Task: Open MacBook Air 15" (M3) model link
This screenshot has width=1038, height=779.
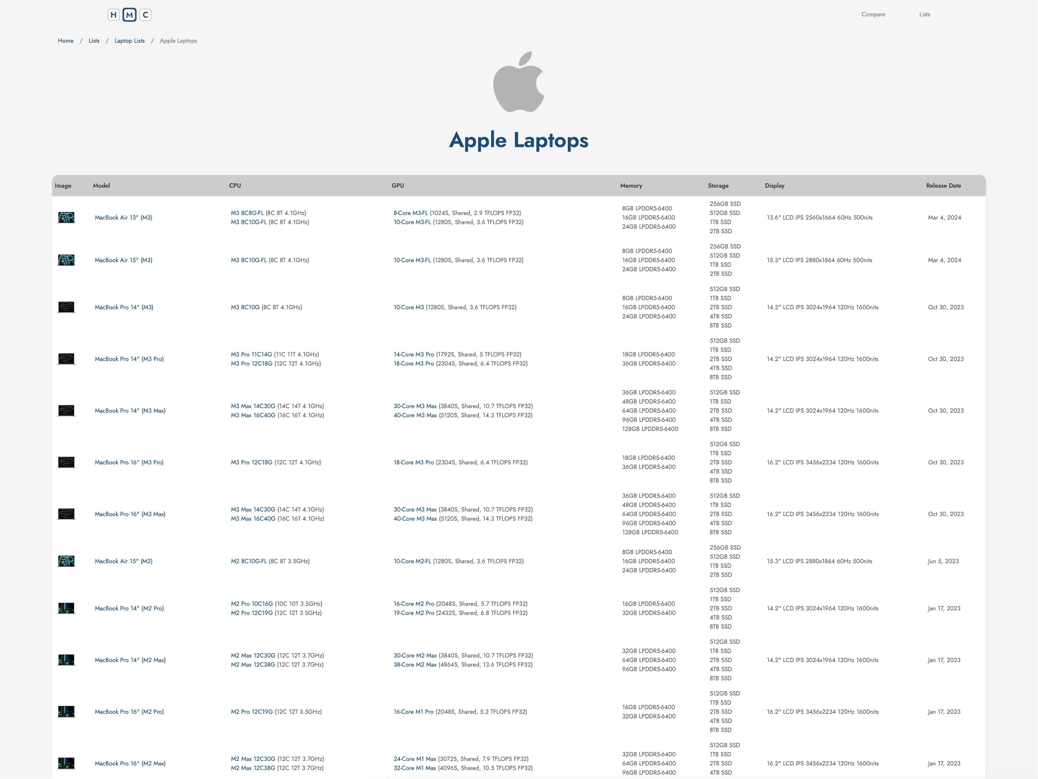Action: click(x=123, y=260)
